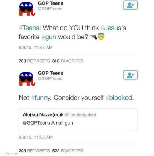Open the GOP elephant avatar in the second tweet
154x156 pixels.
(27, 79)
